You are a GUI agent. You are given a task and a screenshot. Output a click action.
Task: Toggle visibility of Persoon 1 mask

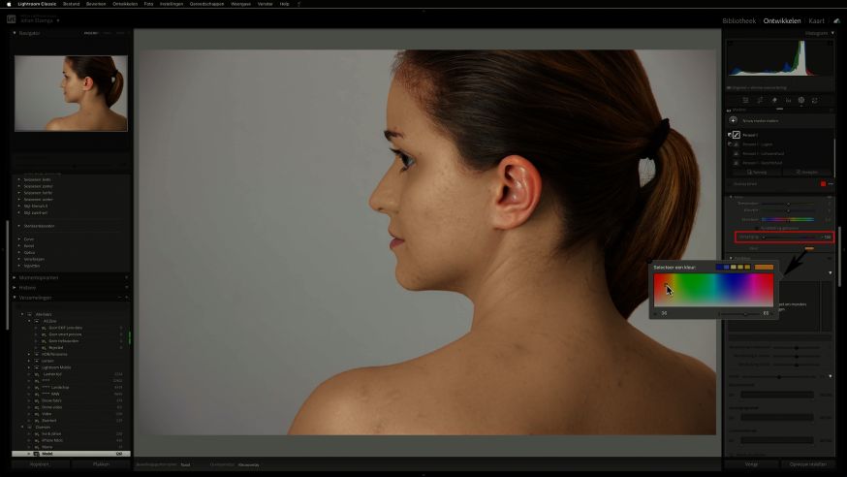[729, 135]
